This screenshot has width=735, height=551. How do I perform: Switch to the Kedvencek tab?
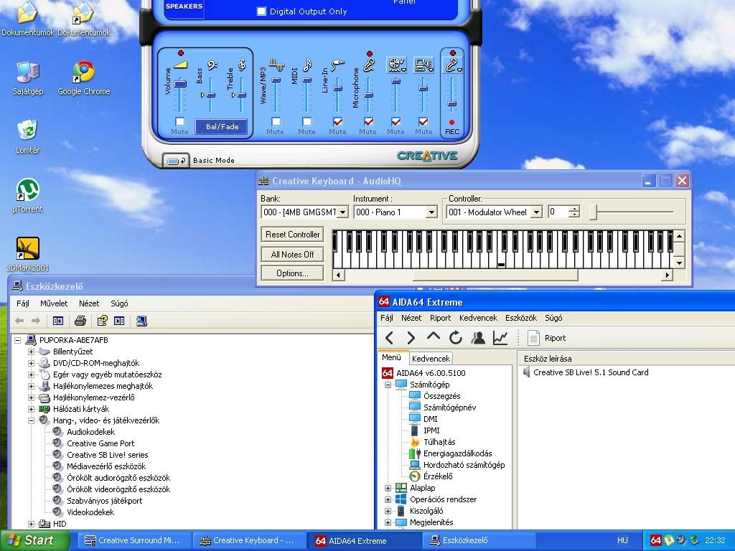coord(431,358)
